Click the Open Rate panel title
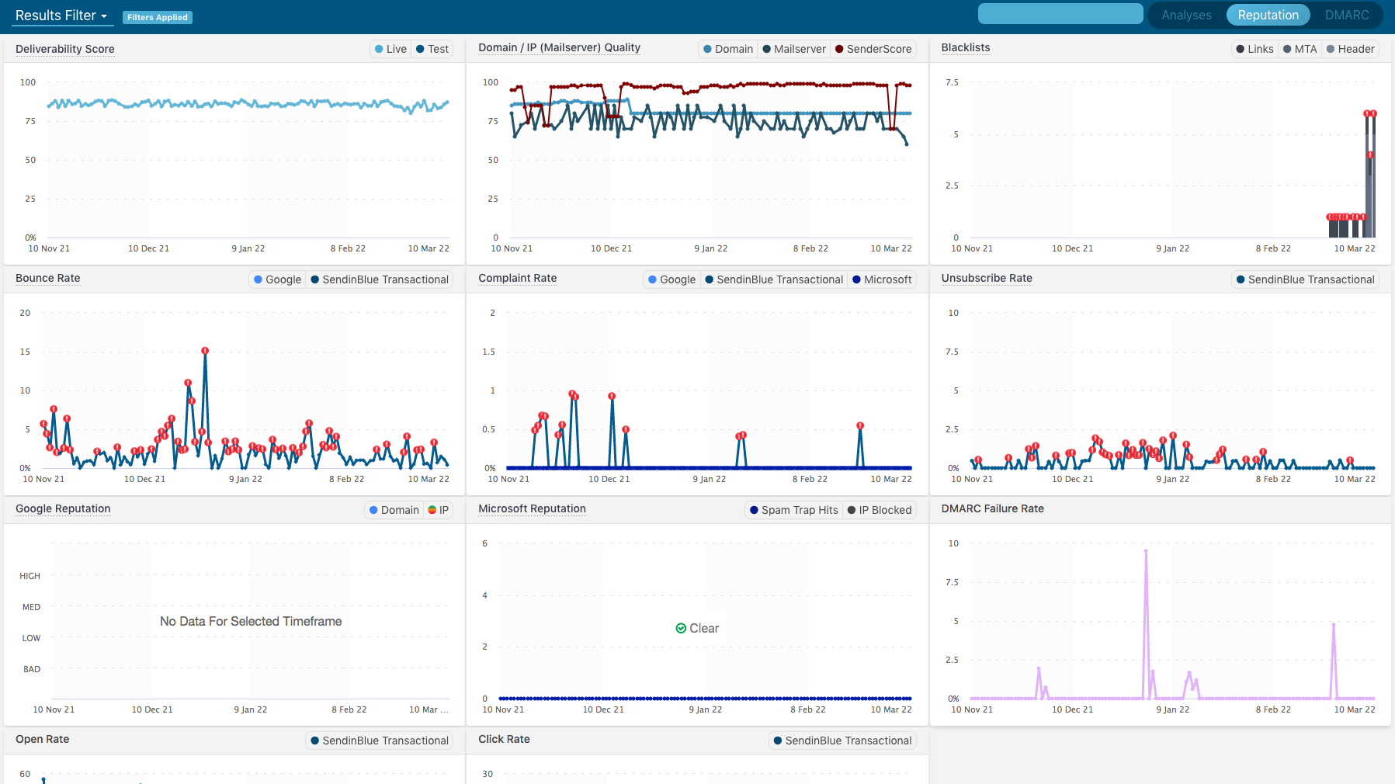 (x=43, y=739)
